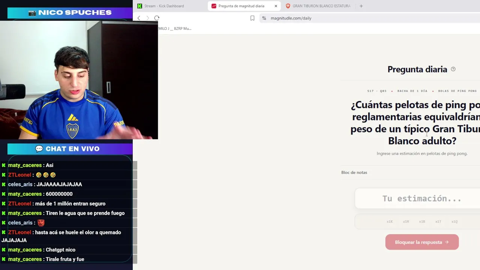Click the laughing emojis in ZTLeonel's message
This screenshot has height=270, width=480.
[46, 175]
